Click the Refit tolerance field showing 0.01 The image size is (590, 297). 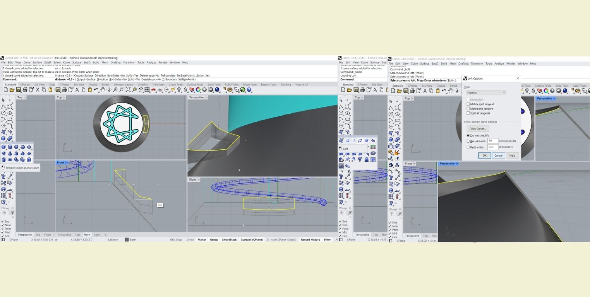point(493,147)
